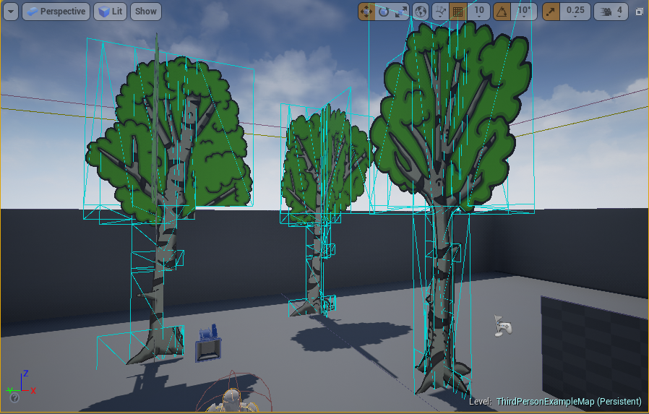
Task: Toggle scale snapping
Action: coord(551,12)
